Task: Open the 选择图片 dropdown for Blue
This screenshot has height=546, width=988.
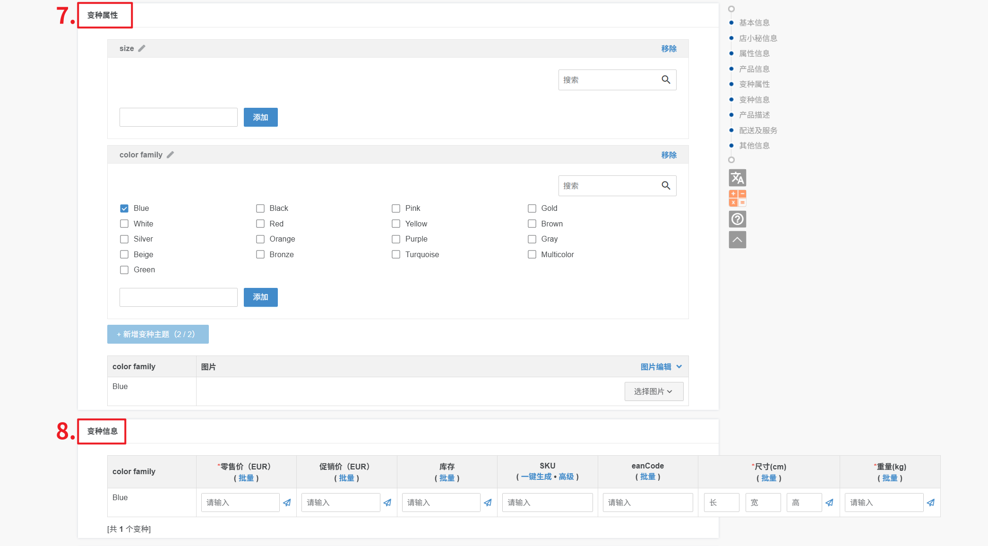Action: click(x=653, y=391)
